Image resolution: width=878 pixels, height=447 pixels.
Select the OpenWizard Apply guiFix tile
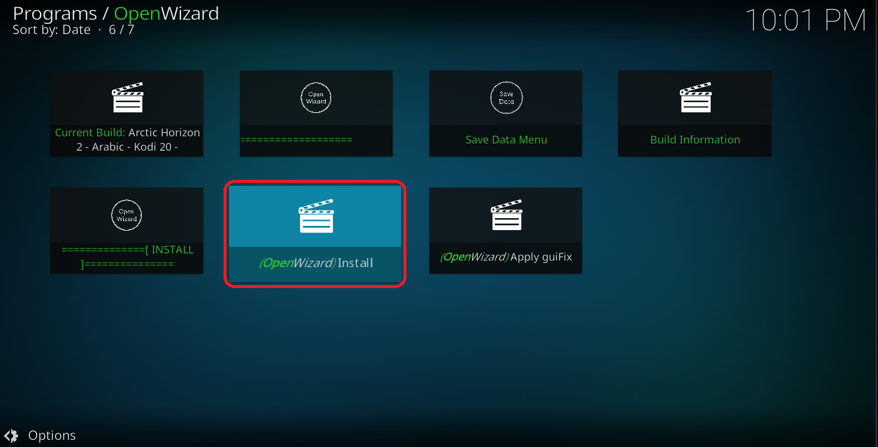pyautogui.click(x=505, y=231)
